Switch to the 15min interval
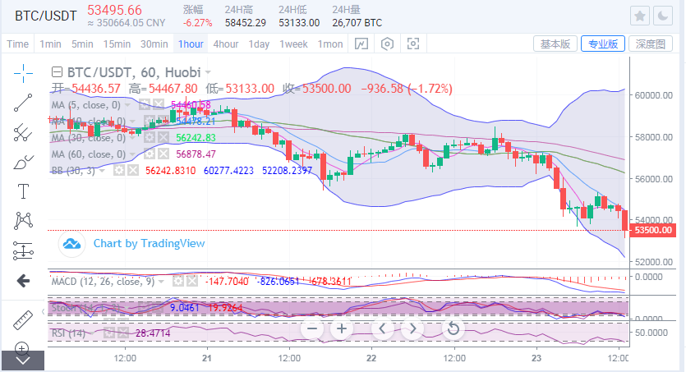 point(117,44)
